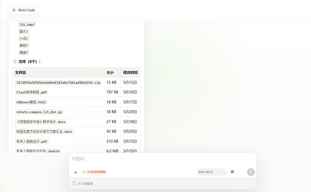
Task: Click the 27 KB size cell
Action: (x=111, y=122)
